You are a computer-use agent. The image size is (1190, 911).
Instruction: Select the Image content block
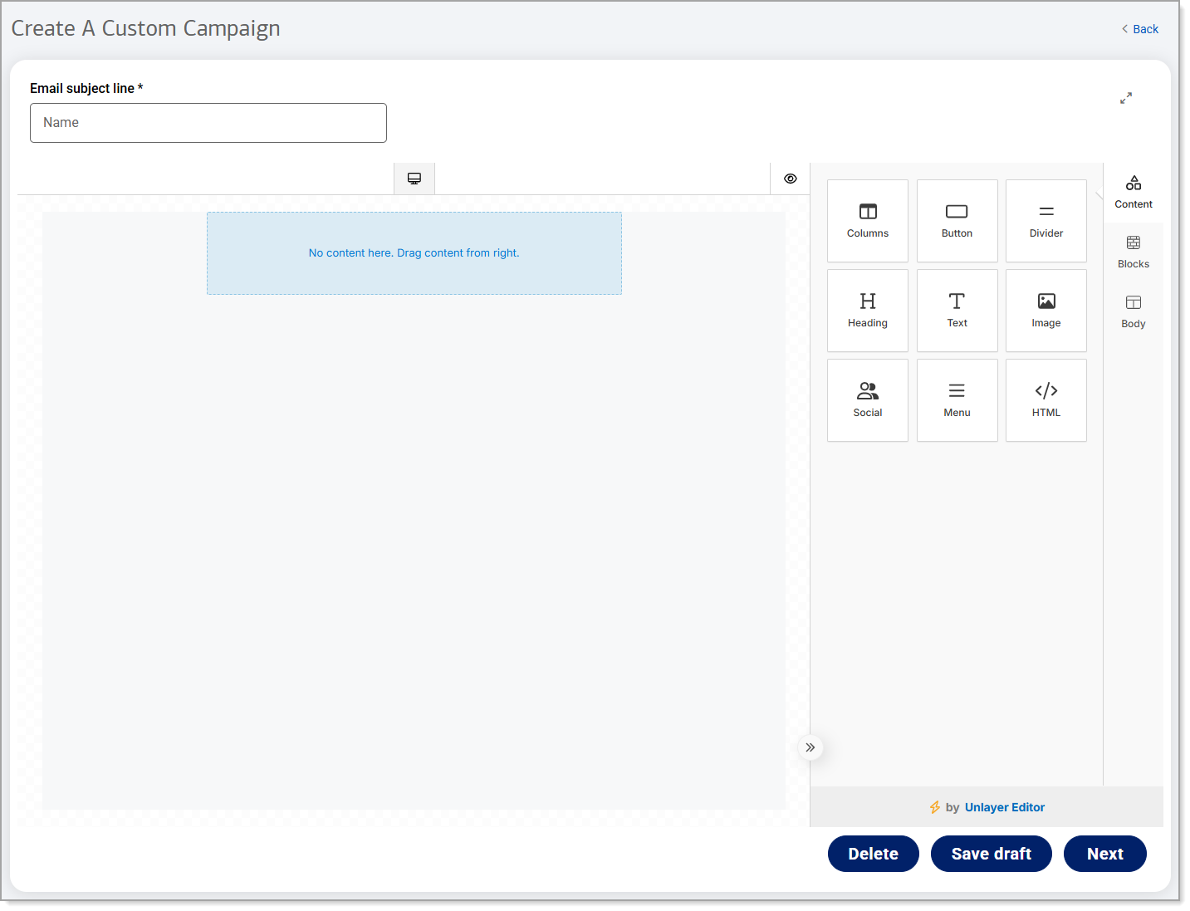[x=1046, y=311]
